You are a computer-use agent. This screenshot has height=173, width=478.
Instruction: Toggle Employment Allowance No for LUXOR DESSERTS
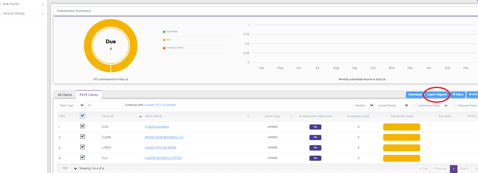[315, 158]
